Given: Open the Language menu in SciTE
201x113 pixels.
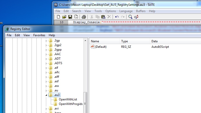Looking at the screenshot, I should click(x=126, y=11).
